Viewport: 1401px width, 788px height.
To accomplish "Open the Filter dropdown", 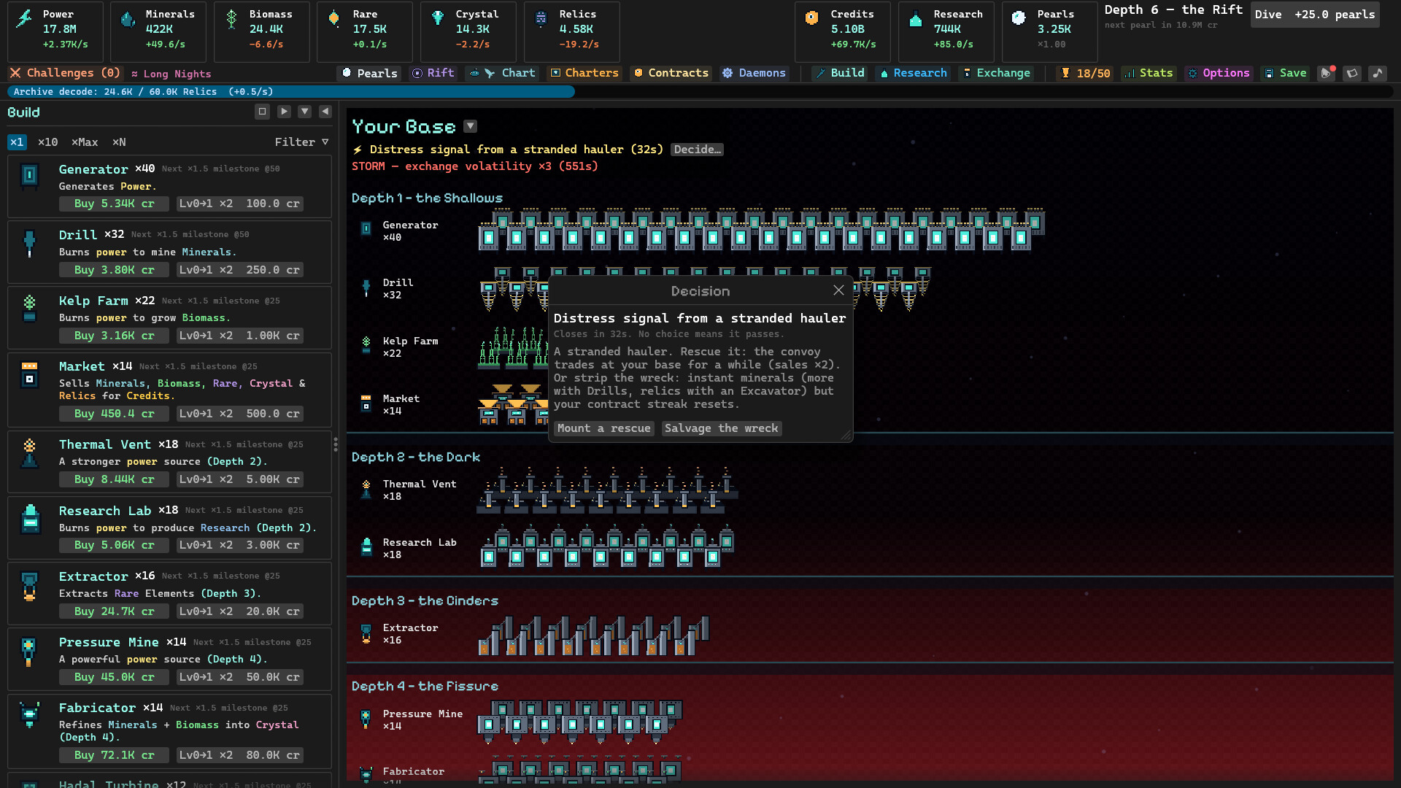I will click(x=301, y=142).
